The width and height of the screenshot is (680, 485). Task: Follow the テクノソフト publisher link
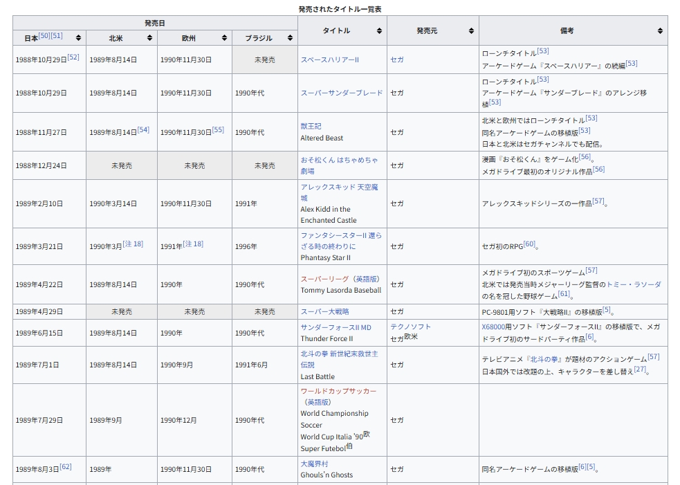[x=410, y=327]
